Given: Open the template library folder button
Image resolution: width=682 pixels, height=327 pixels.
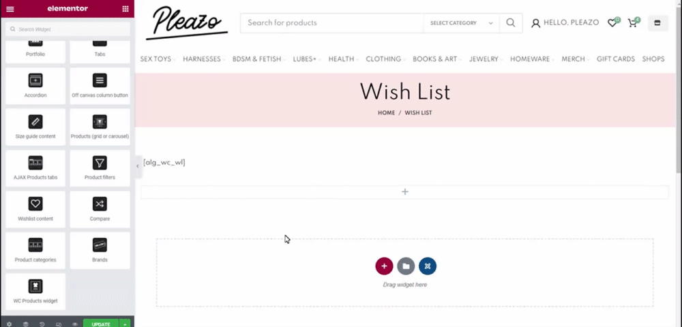Looking at the screenshot, I should pyautogui.click(x=406, y=266).
